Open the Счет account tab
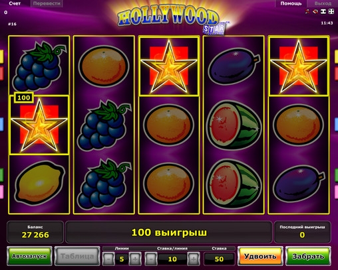The image size is (338, 270). click(x=15, y=3)
